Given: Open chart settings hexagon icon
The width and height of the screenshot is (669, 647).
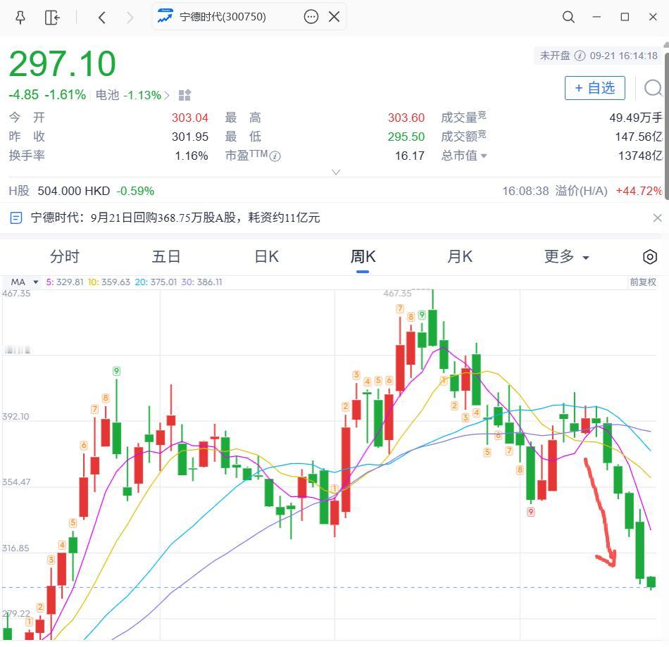Looking at the screenshot, I should click(649, 257).
